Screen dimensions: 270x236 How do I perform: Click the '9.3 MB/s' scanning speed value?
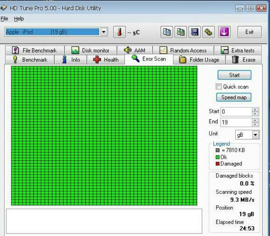(x=242, y=200)
